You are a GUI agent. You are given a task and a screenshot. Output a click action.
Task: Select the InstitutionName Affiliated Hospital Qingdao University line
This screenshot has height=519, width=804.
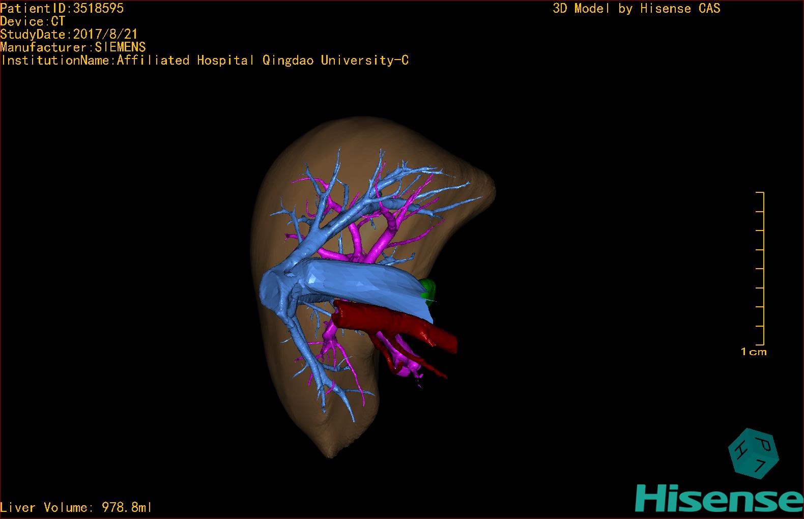click(205, 60)
